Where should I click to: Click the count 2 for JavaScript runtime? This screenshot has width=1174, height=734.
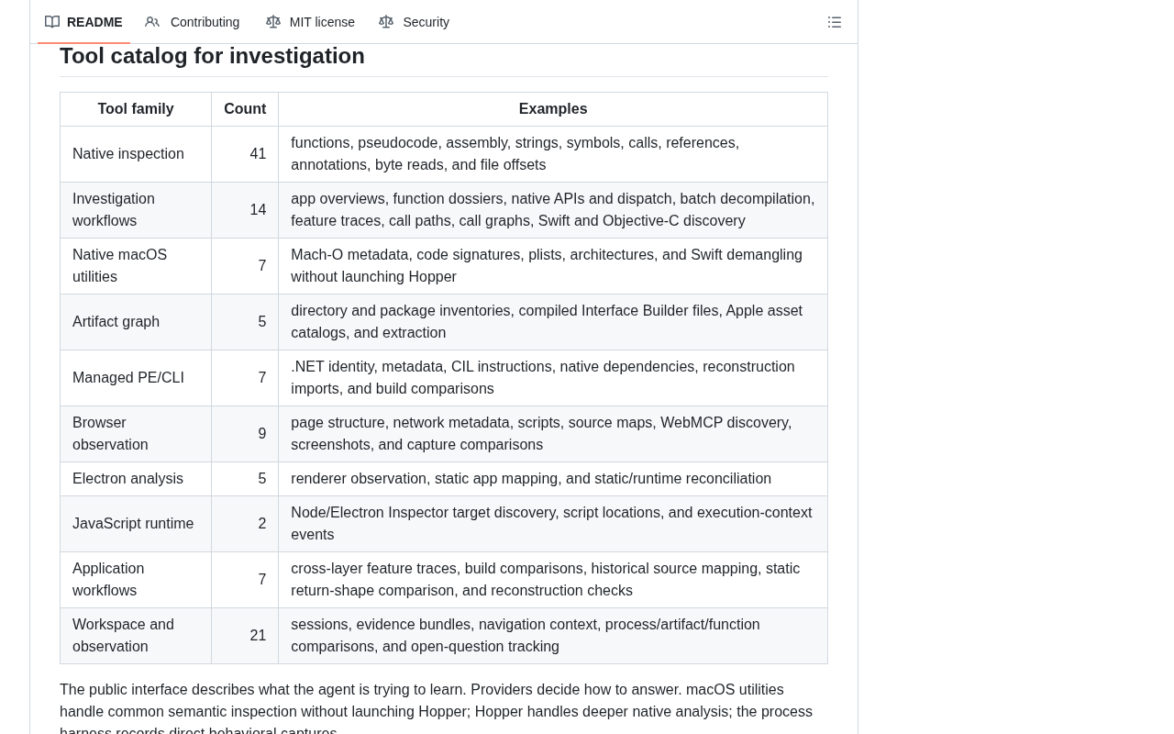[x=262, y=524]
